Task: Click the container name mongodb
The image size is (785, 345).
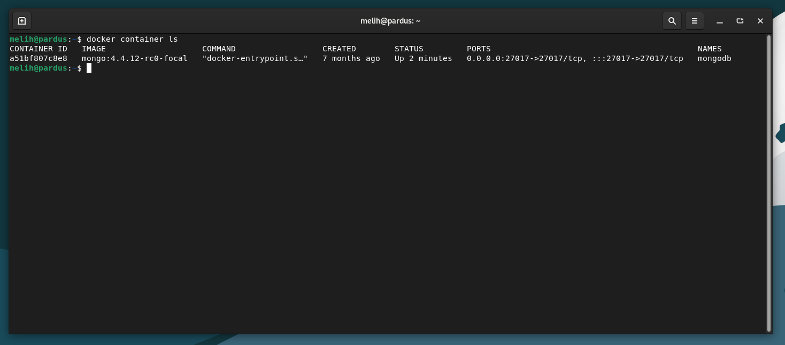Action: click(x=714, y=58)
